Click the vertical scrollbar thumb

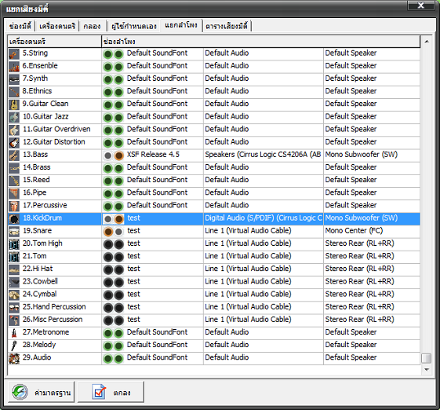(426, 358)
